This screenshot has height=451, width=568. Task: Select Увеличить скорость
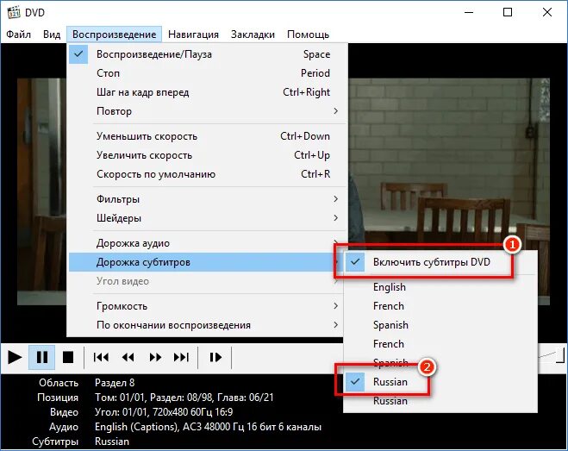point(207,155)
